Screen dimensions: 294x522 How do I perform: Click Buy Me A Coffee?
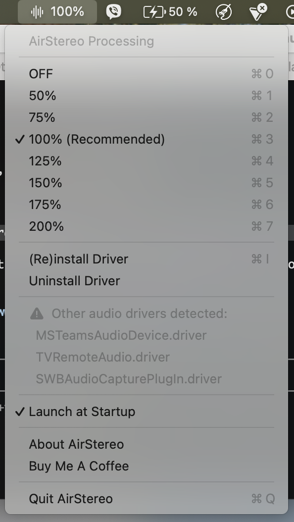click(78, 466)
